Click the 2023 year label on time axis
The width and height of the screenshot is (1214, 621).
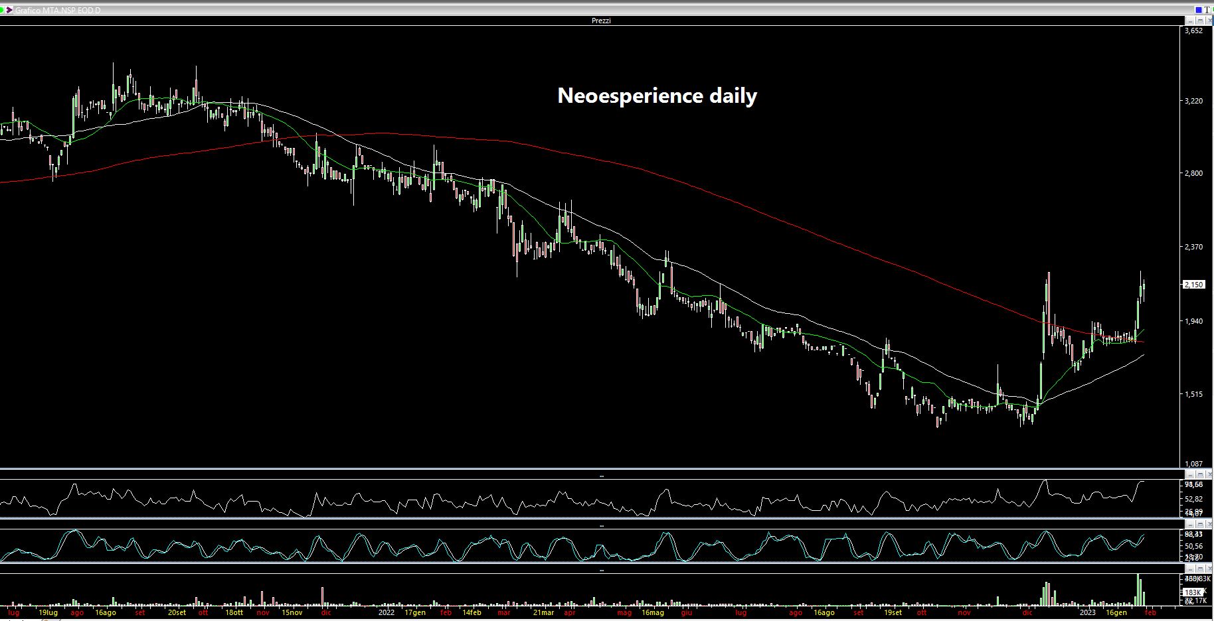1087,612
